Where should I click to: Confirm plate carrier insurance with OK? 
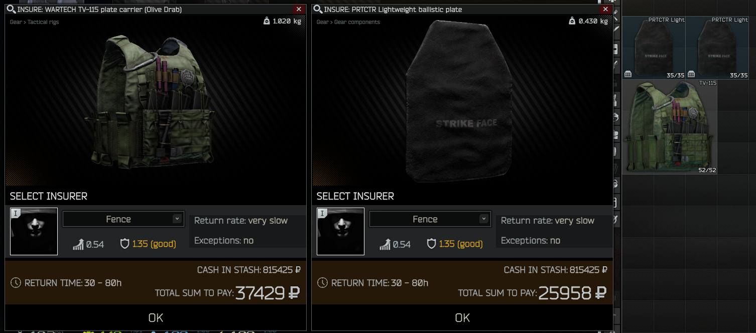156,317
